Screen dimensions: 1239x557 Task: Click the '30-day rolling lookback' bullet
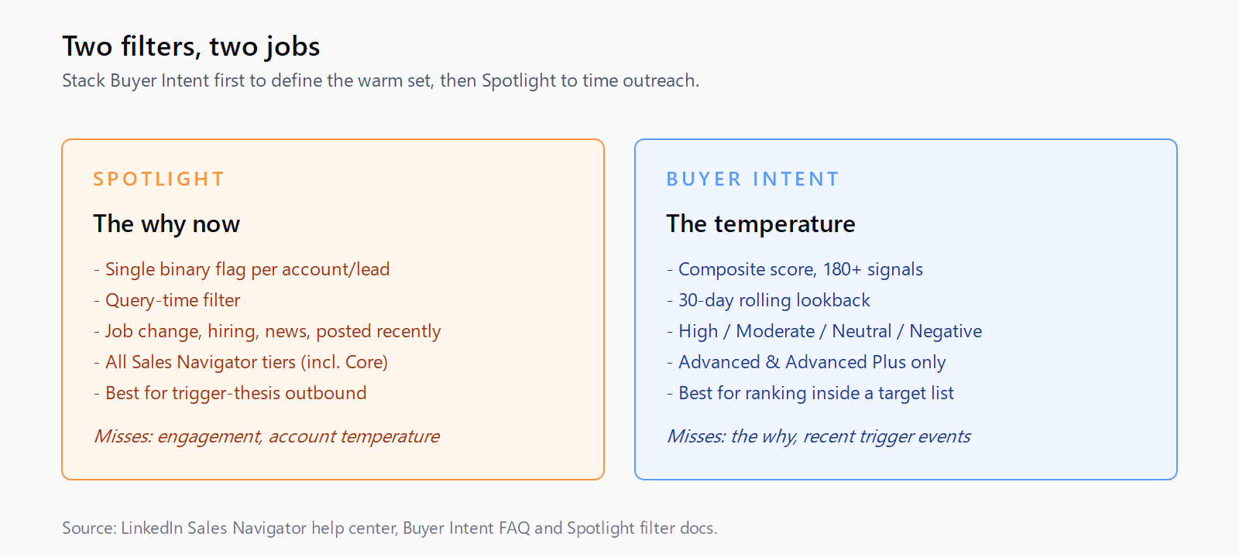click(768, 300)
